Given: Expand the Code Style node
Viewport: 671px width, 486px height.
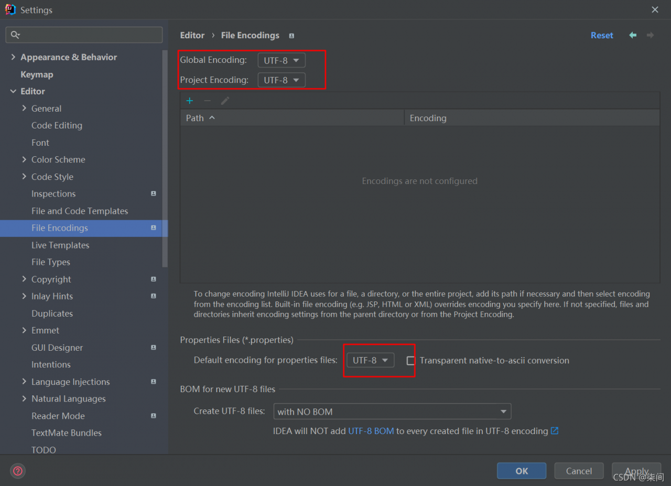Looking at the screenshot, I should click(x=24, y=177).
